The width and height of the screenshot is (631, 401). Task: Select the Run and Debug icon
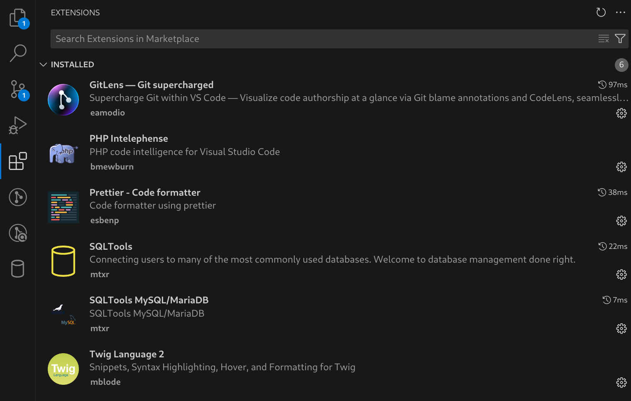[x=17, y=125]
